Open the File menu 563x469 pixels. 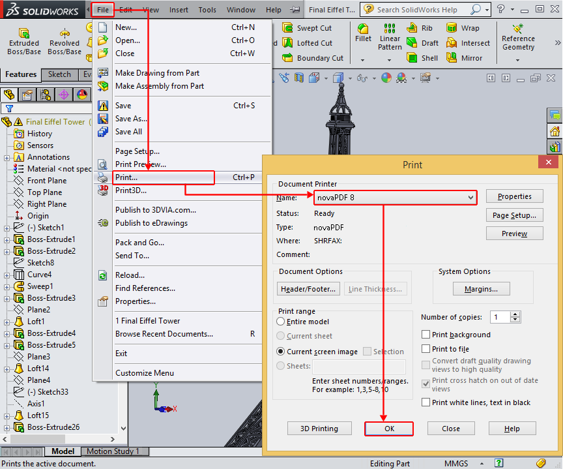point(103,10)
